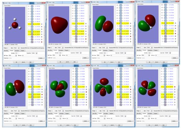The width and height of the screenshot is (181, 128).
Task: Click orbital 3 box in bare-molecule window
Action: 32,37
